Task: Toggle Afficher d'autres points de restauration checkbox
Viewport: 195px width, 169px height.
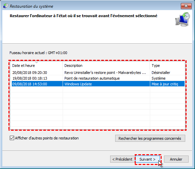Action: (x=12, y=138)
